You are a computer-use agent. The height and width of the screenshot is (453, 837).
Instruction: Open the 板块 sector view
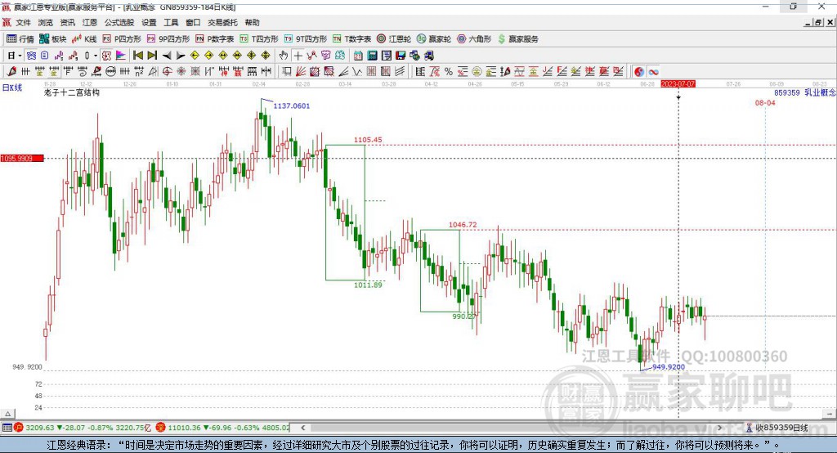(53, 39)
